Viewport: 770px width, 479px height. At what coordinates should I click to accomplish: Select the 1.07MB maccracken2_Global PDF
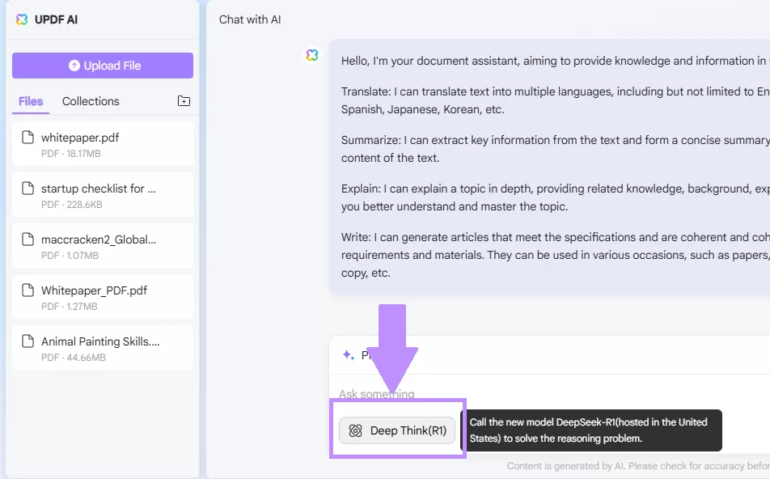pyautogui.click(x=103, y=246)
